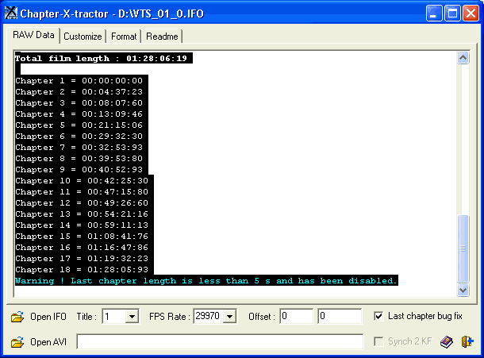Click the scrollbar down arrow

tap(463, 290)
